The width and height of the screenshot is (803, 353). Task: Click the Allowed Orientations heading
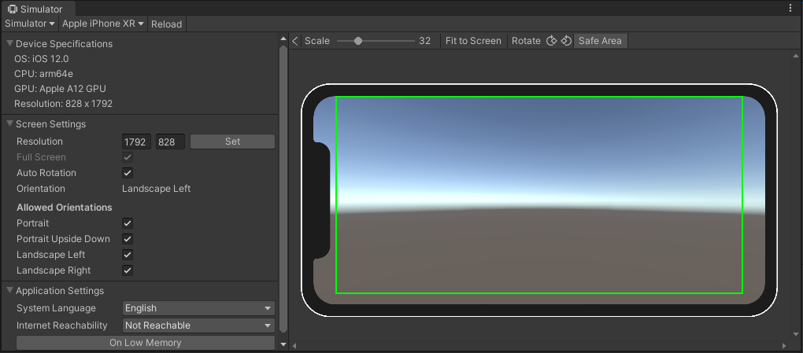(64, 208)
